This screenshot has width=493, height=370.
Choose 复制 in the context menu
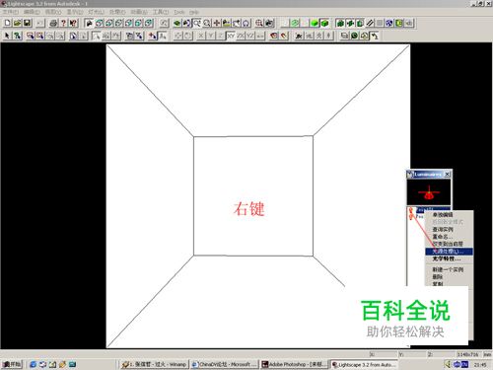click(449, 283)
